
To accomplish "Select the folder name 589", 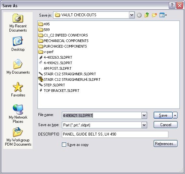I will tap(47, 30).
